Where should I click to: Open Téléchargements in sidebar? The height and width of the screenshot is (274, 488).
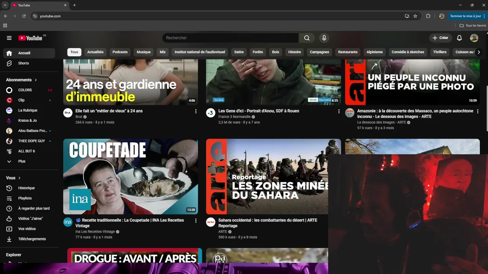[x=29, y=239]
